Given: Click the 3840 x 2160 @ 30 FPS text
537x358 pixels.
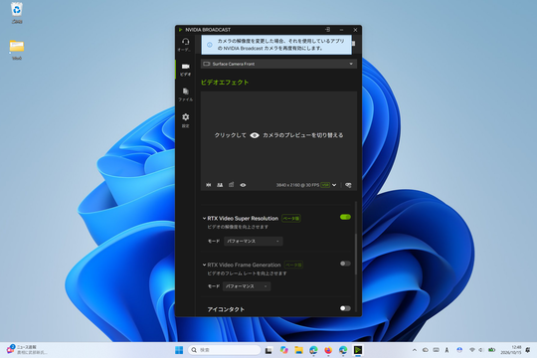Looking at the screenshot, I should coord(297,185).
